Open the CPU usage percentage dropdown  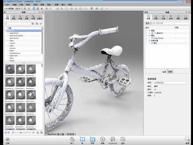pyautogui.click(x=19, y=8)
